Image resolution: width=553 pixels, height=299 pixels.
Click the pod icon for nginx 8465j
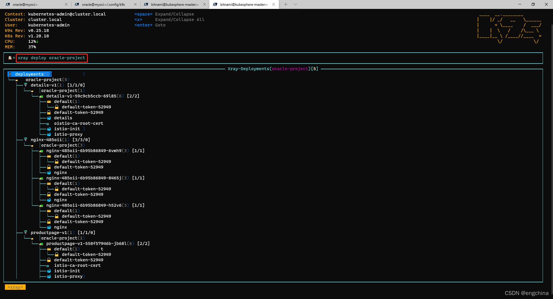[41, 178]
